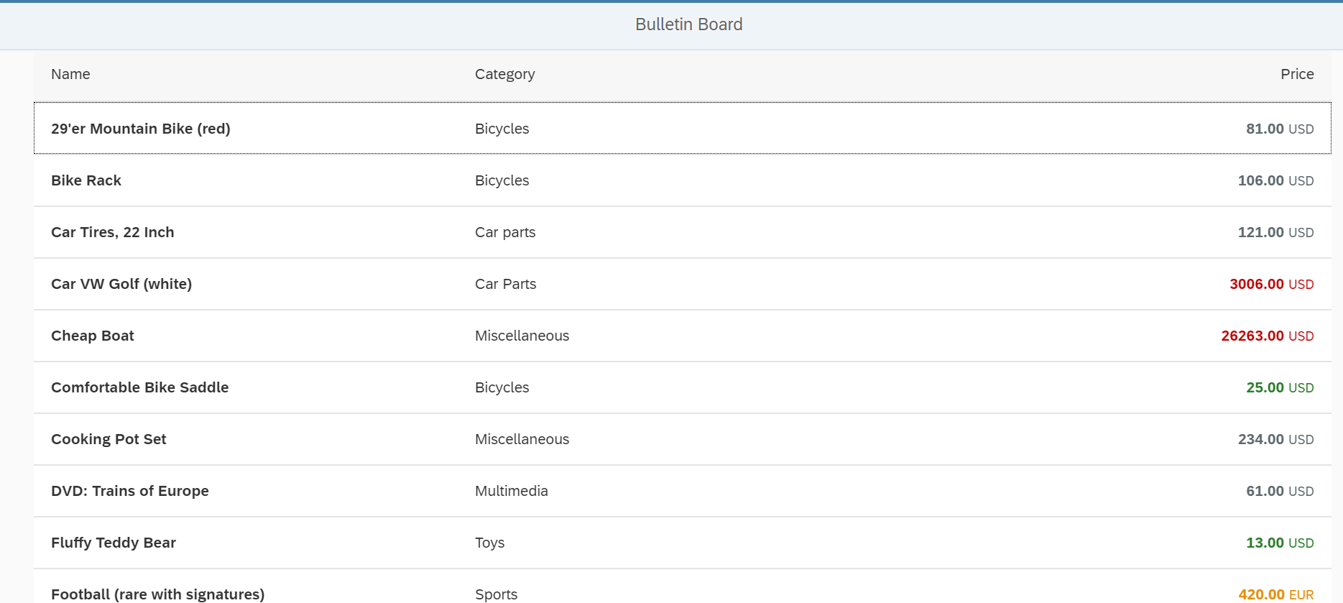Click the green 25.00 USD price
1343x603 pixels.
[1280, 387]
